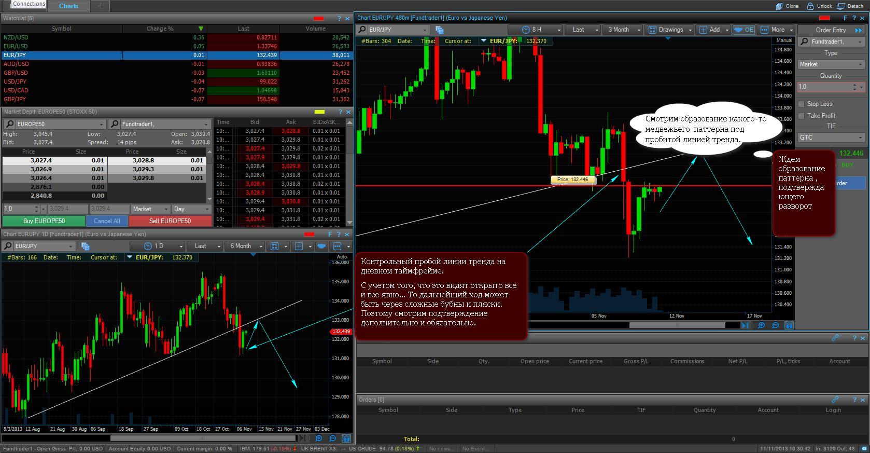This screenshot has height=453, width=870.
Task: Sort Watchlist by Symbol column
Action: 61,29
